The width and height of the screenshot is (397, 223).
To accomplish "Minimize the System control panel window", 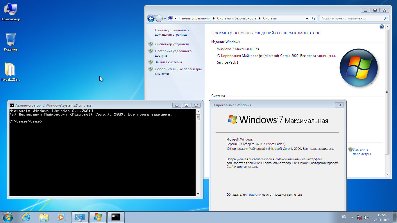I will pos(366,10).
